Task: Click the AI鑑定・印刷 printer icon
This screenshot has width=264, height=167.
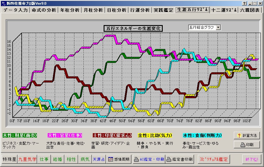Action: [136, 159]
